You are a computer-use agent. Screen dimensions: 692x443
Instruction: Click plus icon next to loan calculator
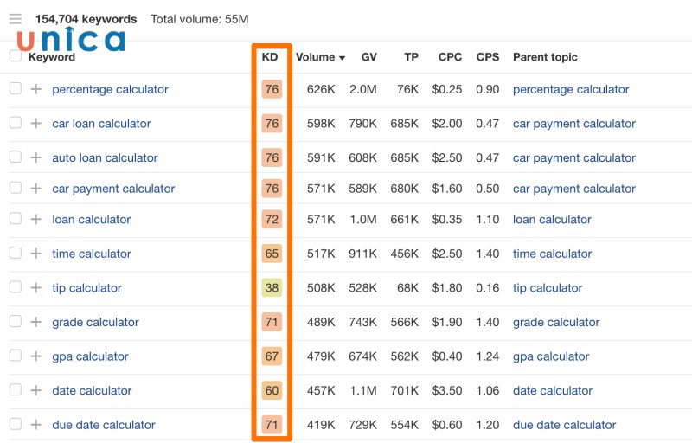[35, 220]
